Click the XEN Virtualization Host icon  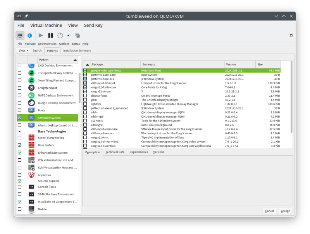pyautogui.click(x=31, y=160)
